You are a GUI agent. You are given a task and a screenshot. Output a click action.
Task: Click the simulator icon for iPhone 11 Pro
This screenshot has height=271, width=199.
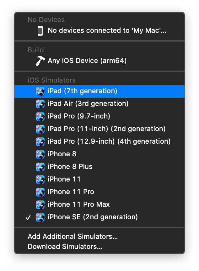click(40, 192)
